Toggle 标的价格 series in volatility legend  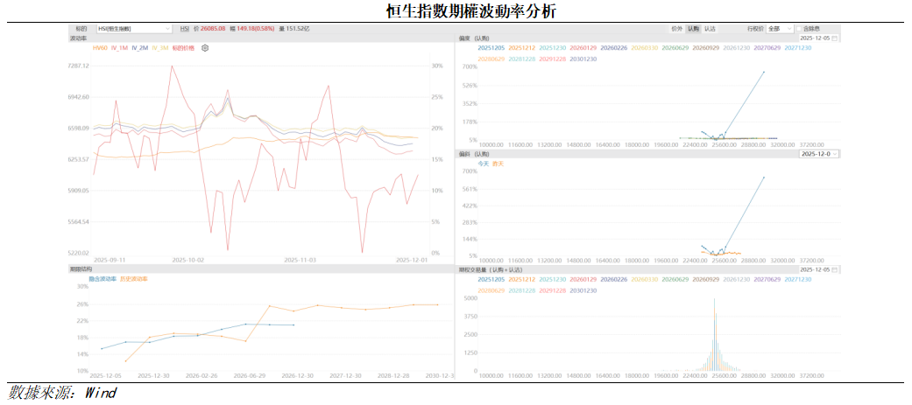point(184,48)
